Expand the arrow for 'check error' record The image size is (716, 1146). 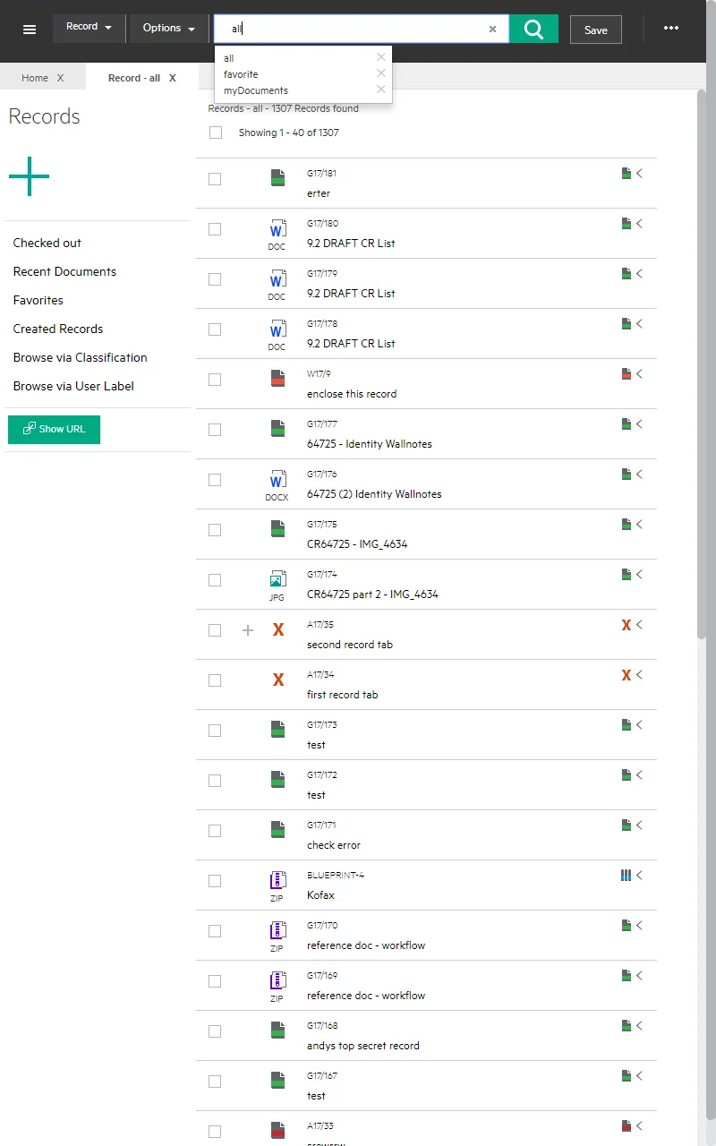pyautogui.click(x=639, y=825)
